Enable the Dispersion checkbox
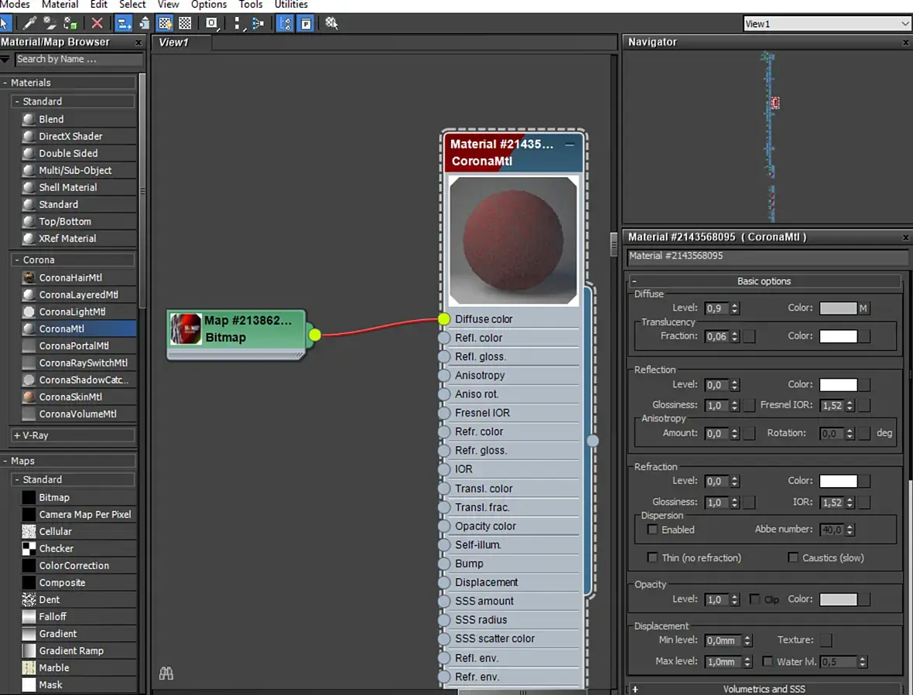Viewport: 913px width, 695px height. [652, 530]
